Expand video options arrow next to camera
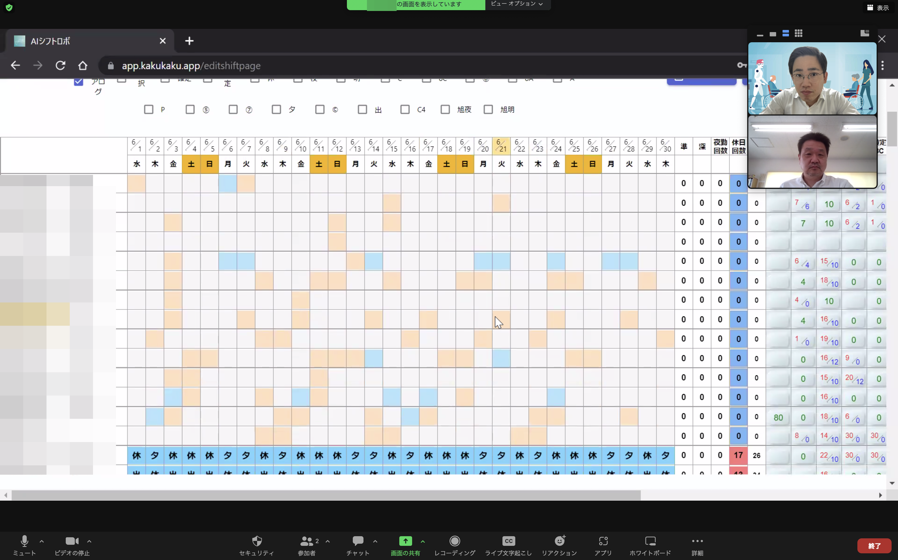The width and height of the screenshot is (898, 560). [89, 541]
